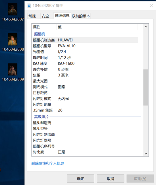Select the 目标距离 row

coord(85,93)
